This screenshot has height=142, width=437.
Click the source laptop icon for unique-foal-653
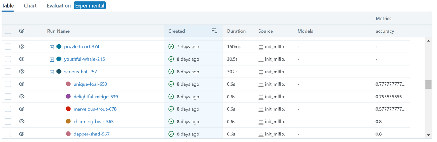(261, 84)
